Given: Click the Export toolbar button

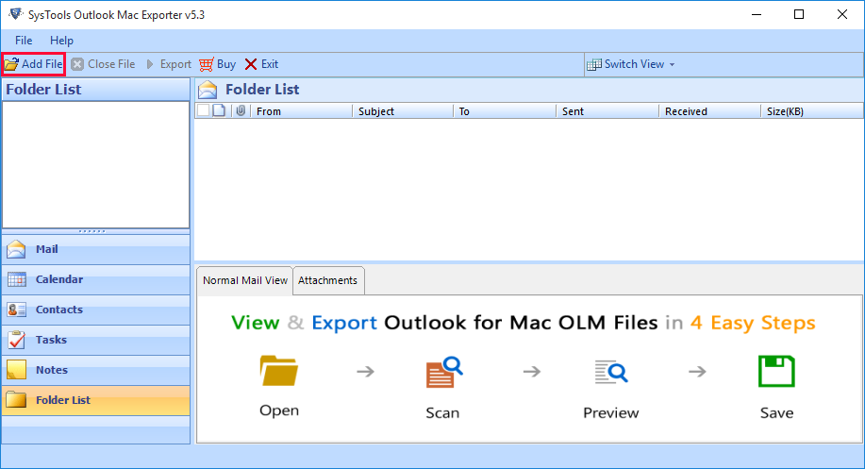Looking at the screenshot, I should tap(169, 64).
